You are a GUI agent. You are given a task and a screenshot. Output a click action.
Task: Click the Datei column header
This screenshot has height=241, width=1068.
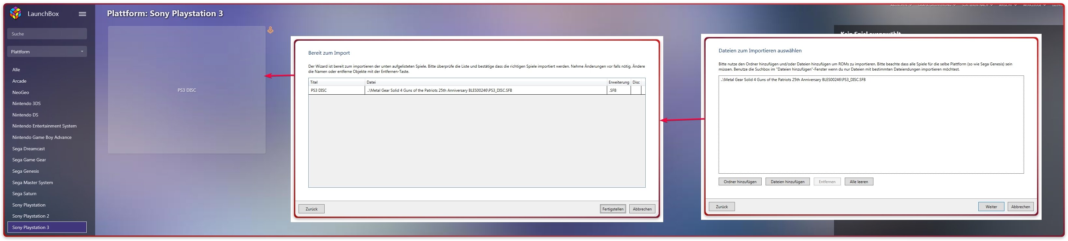click(x=486, y=82)
